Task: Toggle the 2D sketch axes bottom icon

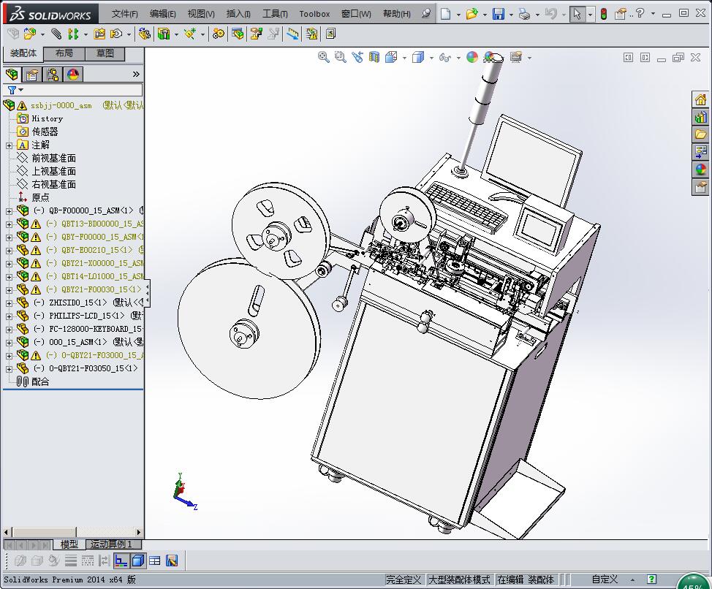Action: 121,560
